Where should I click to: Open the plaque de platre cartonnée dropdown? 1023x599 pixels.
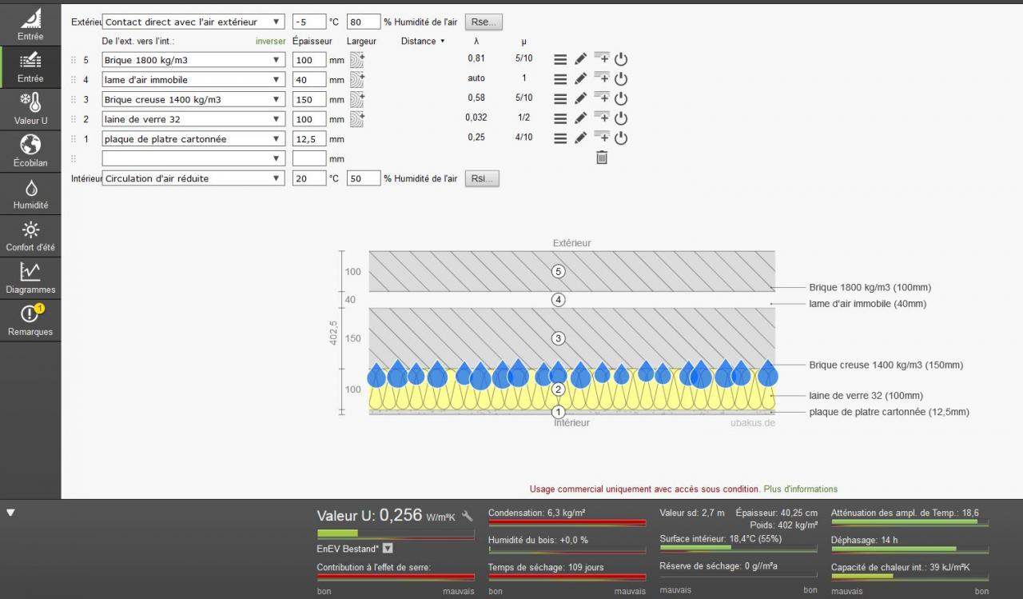(193, 138)
